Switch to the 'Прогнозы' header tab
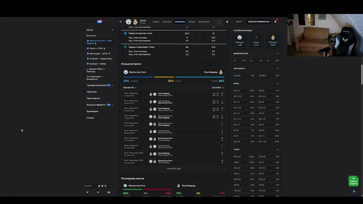This screenshot has height=204, width=363. pos(167,22)
